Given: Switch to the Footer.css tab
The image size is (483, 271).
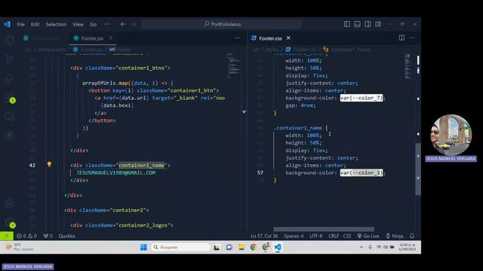Looking at the screenshot, I should pyautogui.click(x=270, y=38).
